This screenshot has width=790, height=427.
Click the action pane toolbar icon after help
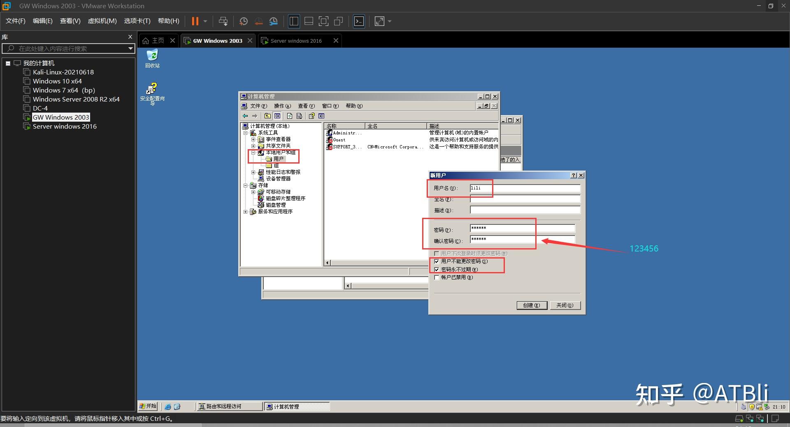[x=321, y=116]
